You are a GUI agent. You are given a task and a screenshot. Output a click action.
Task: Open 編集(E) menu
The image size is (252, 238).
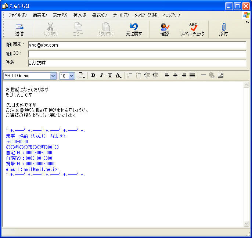(40, 15)
